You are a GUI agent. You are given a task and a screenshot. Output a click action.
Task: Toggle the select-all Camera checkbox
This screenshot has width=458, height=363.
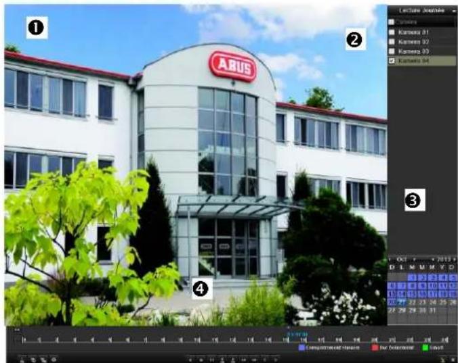[392, 22]
